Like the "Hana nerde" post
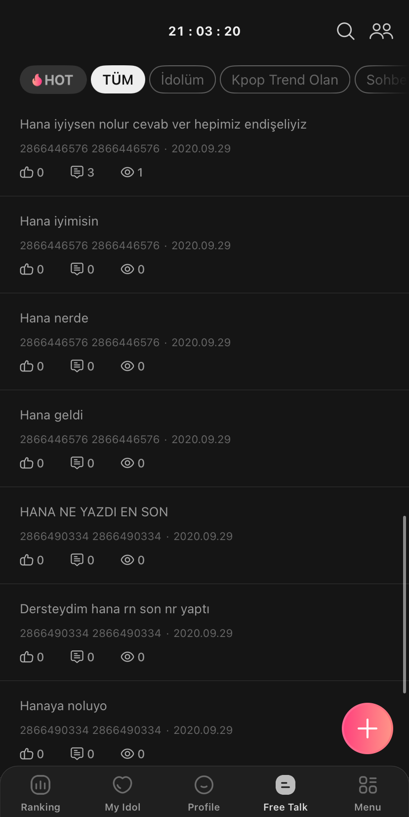Screen dimensions: 409x817 click(x=27, y=366)
